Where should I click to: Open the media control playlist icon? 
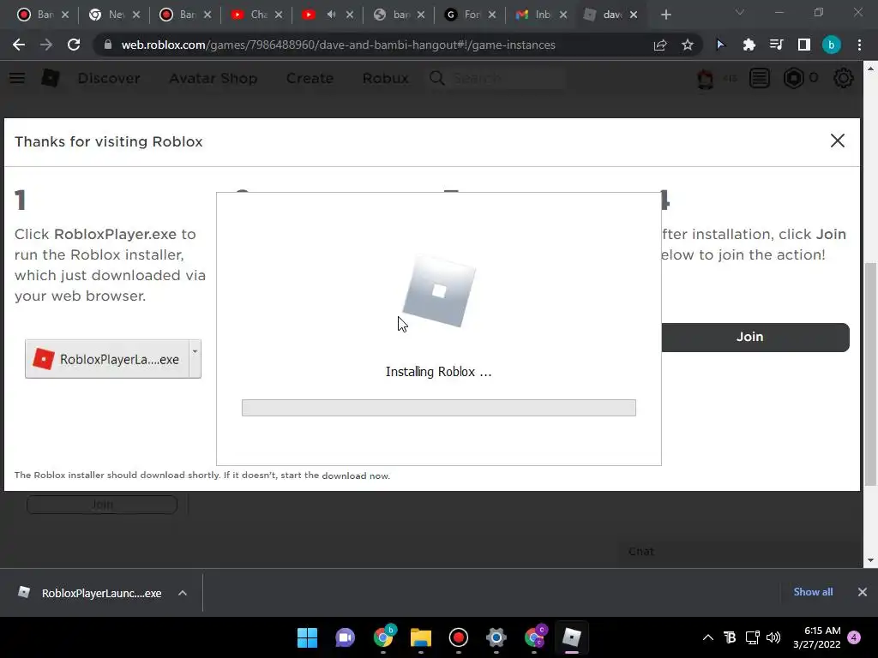tap(776, 45)
